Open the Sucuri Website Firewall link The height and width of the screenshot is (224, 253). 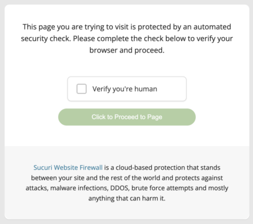click(x=68, y=167)
